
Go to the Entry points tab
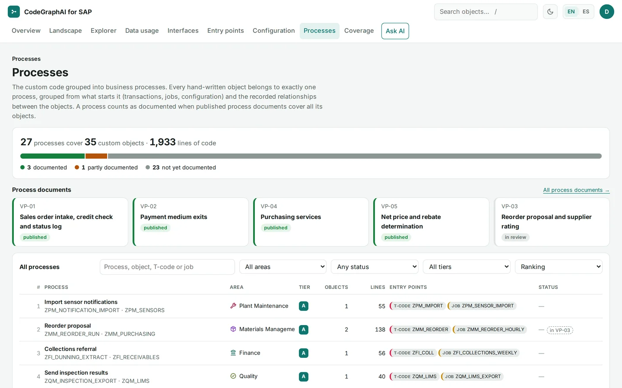(225, 31)
